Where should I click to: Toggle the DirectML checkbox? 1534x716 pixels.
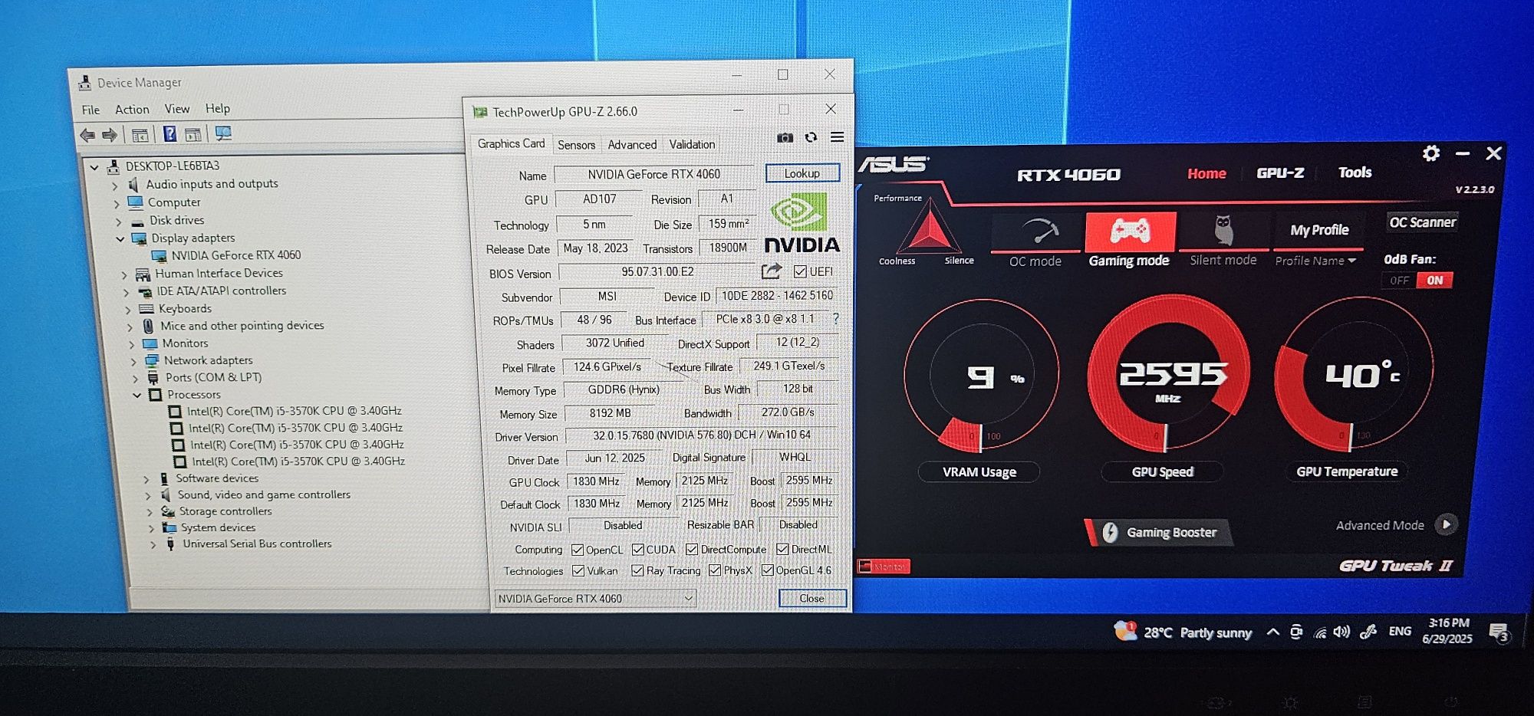click(782, 549)
